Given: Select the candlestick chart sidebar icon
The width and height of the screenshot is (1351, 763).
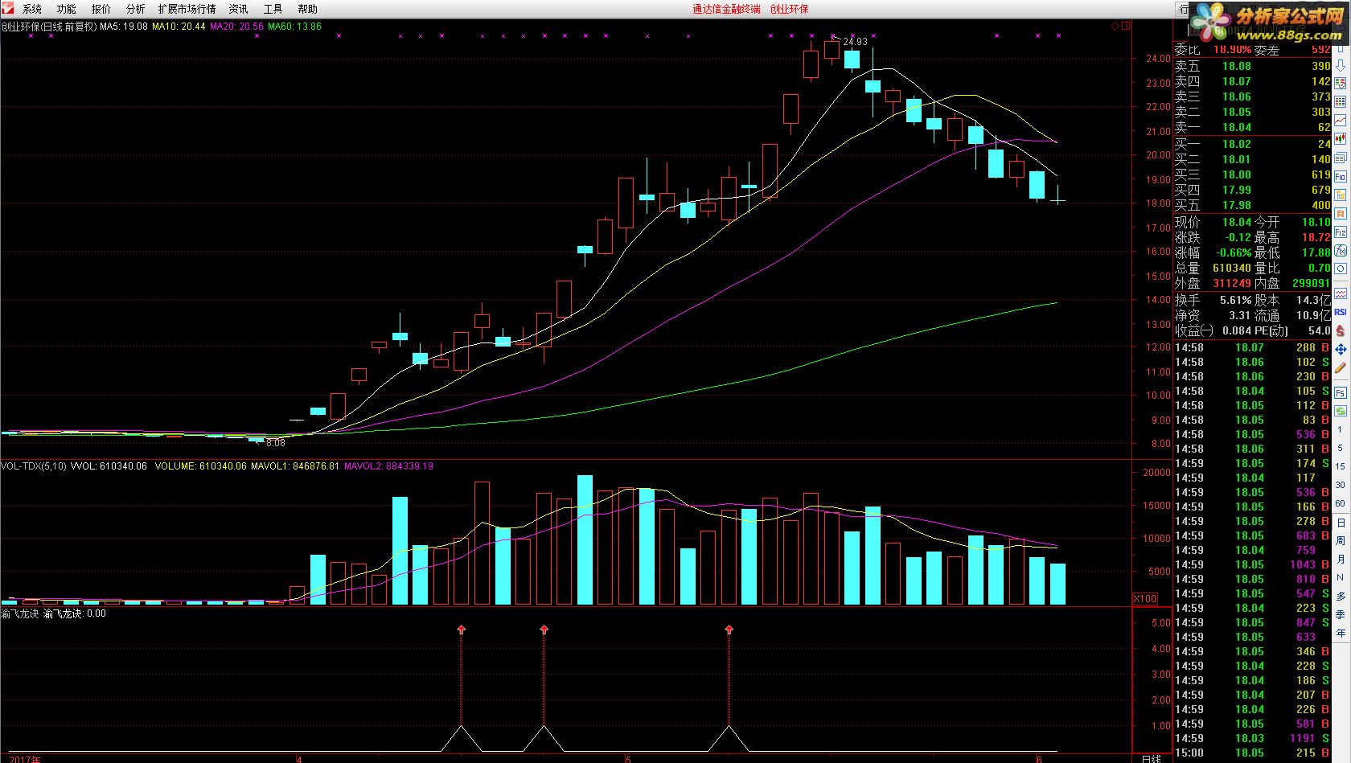Looking at the screenshot, I should [x=1341, y=137].
